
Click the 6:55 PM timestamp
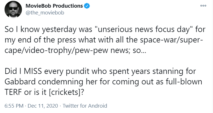point(14,106)
